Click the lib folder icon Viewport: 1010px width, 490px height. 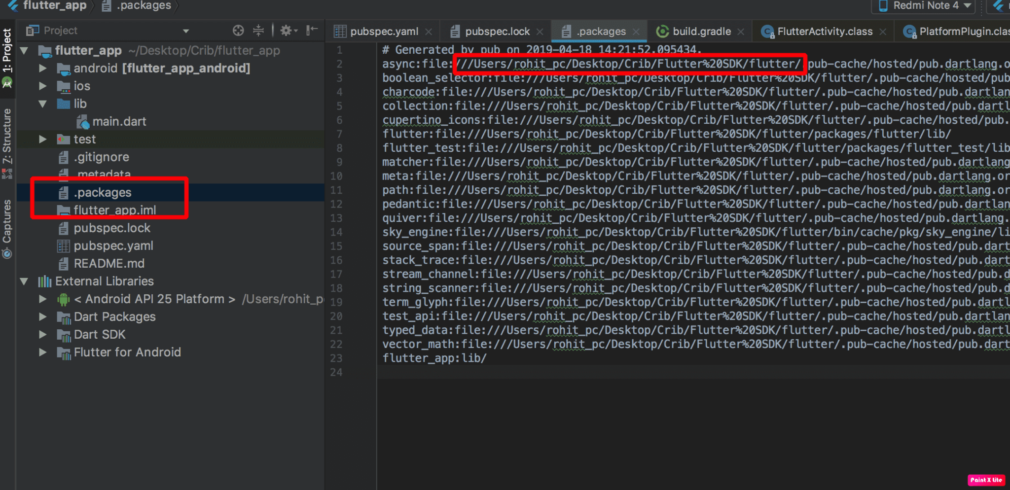tap(63, 104)
